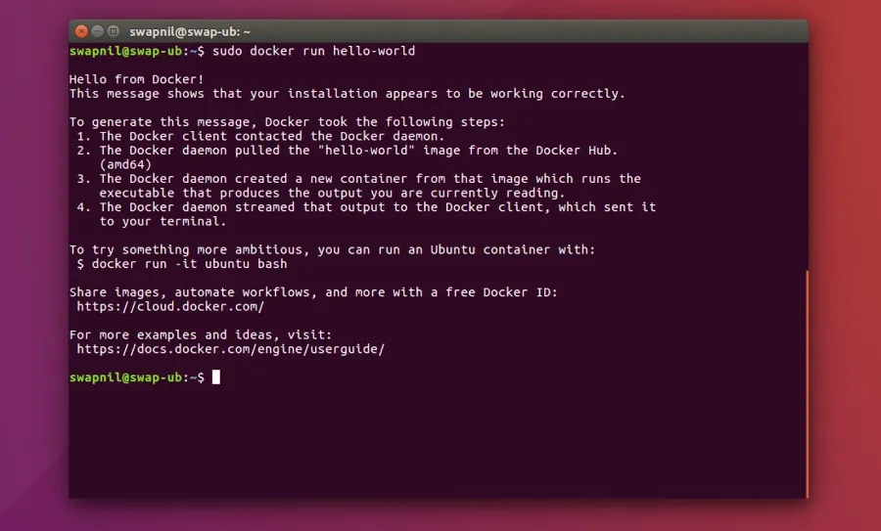The image size is (881, 531).
Task: Click the block cursor at the bottom prompt
Action: click(x=216, y=377)
